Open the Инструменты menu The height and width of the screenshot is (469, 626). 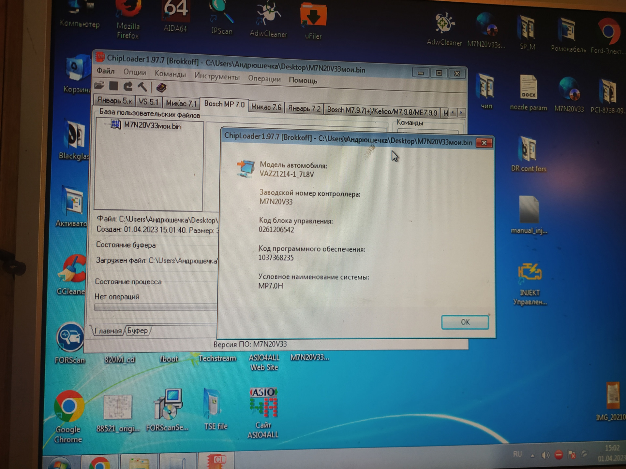point(217,77)
